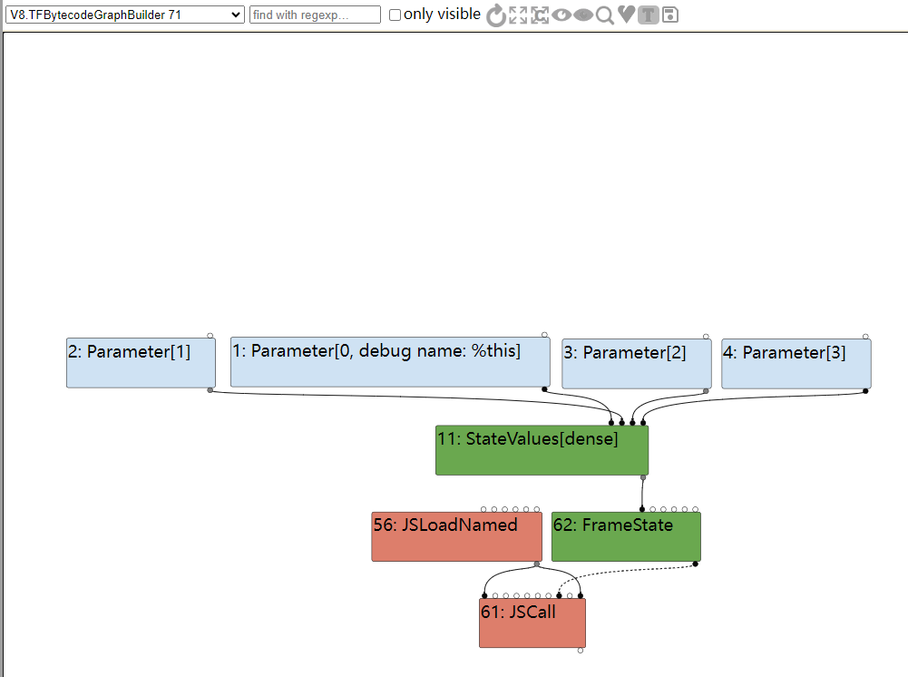Screen dimensions: 908x677
Task: Click the show control nodes icon
Action: (x=541, y=15)
